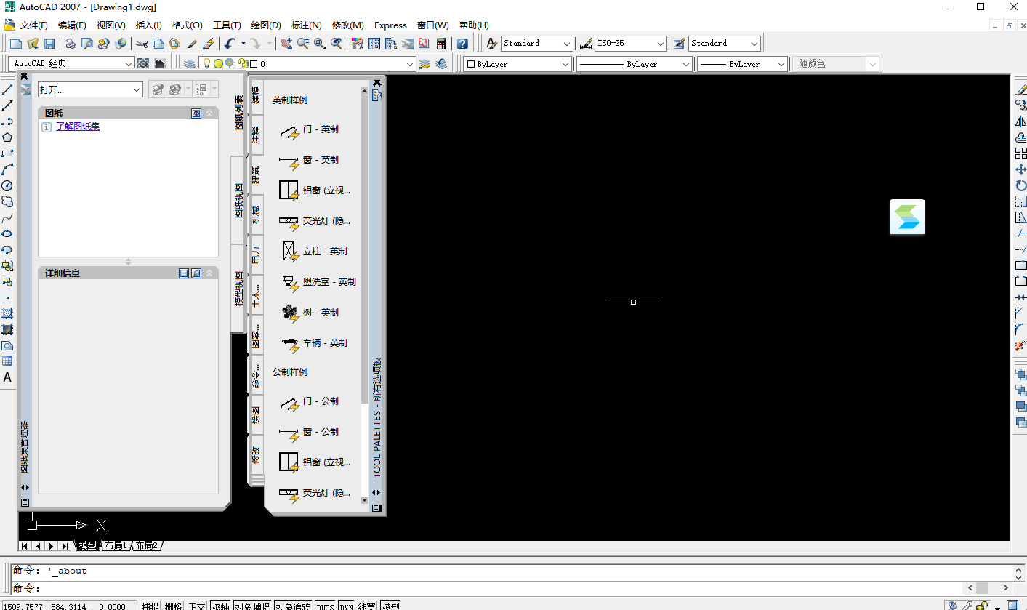The image size is (1027, 610).
Task: Click the Undo arrow icon
Action: click(x=230, y=44)
